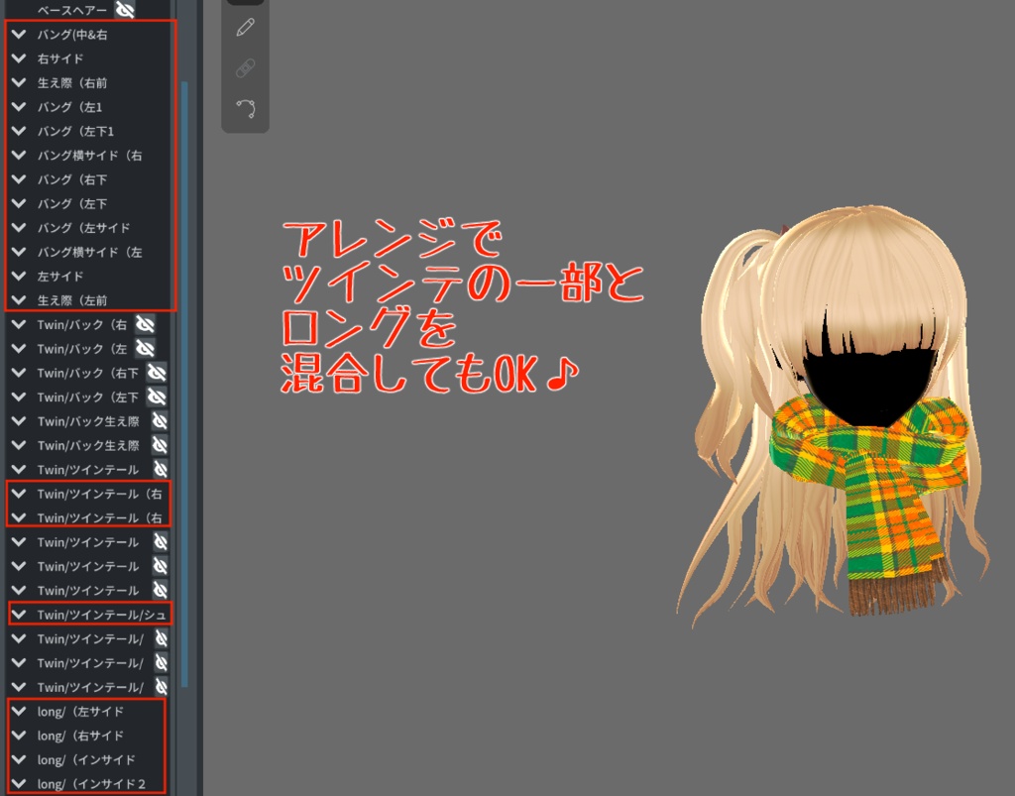Open chevron beside 'バング（左サイド'
Image resolution: width=1015 pixels, height=796 pixels.
coord(19,228)
